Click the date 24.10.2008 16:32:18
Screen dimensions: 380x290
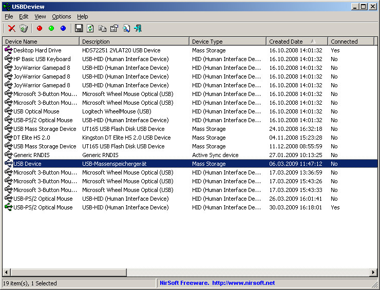296,129
